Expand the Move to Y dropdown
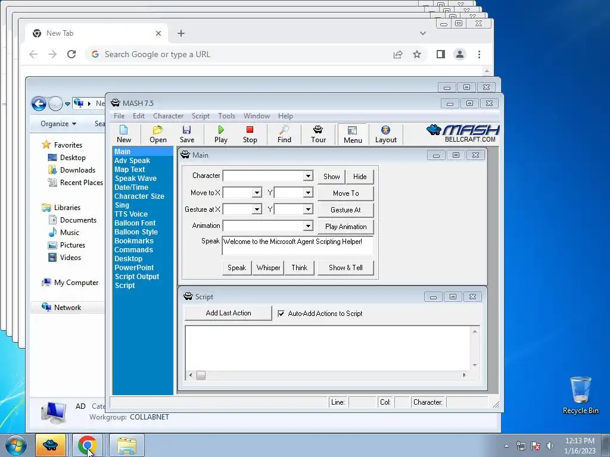This screenshot has width=610, height=457. click(x=308, y=193)
